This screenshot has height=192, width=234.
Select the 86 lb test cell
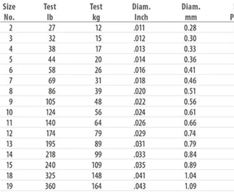(52, 91)
